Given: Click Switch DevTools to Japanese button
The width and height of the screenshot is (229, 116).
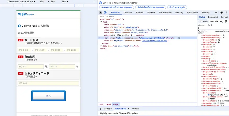Looking at the screenshot, I should (151, 7).
